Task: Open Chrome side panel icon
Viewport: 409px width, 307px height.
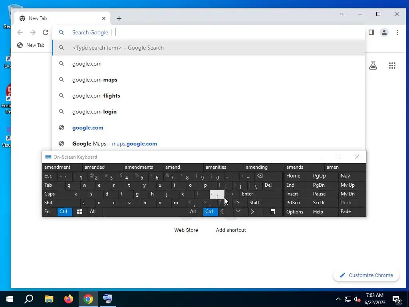Action: [371, 32]
